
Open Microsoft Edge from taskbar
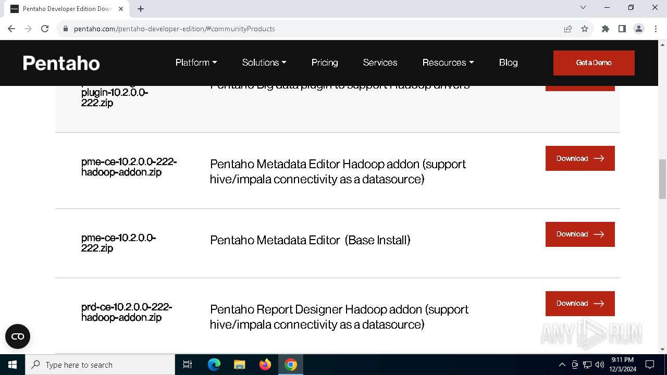[x=214, y=365]
